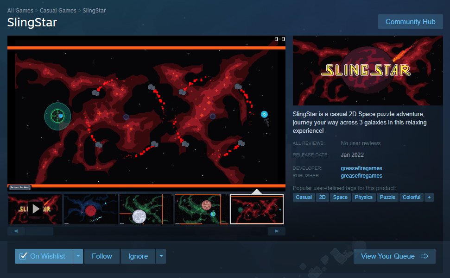Select the Colorful tag
Screen dimensions: 450x278
click(x=411, y=197)
